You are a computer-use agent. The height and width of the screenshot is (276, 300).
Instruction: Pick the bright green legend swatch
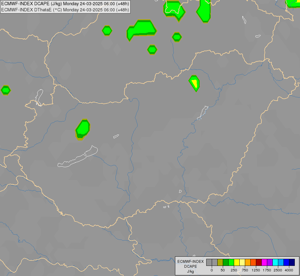click(x=231, y=263)
